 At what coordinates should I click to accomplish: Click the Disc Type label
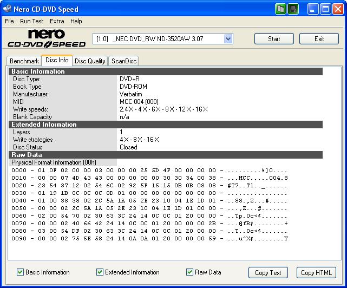click(27, 79)
